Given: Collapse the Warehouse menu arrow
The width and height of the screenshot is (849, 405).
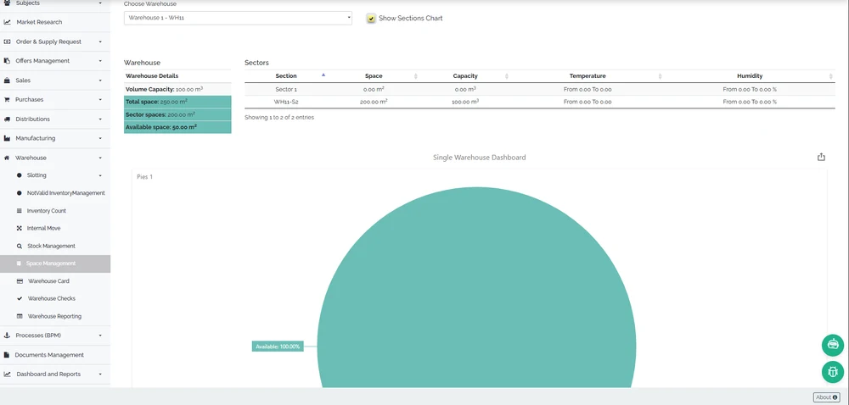Looking at the screenshot, I should (x=100, y=158).
